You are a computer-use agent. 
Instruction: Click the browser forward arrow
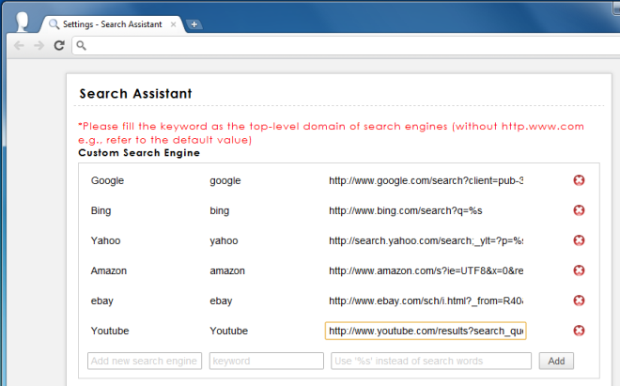click(39, 45)
